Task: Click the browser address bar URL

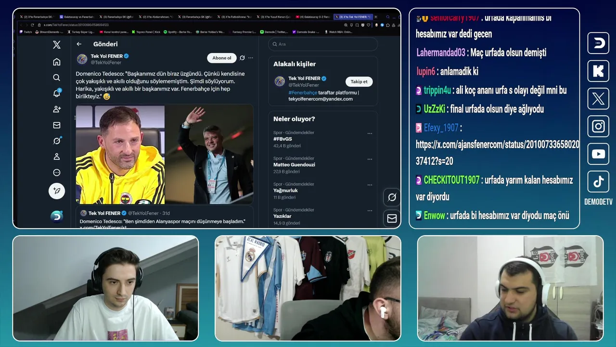Action: pyautogui.click(x=76, y=25)
